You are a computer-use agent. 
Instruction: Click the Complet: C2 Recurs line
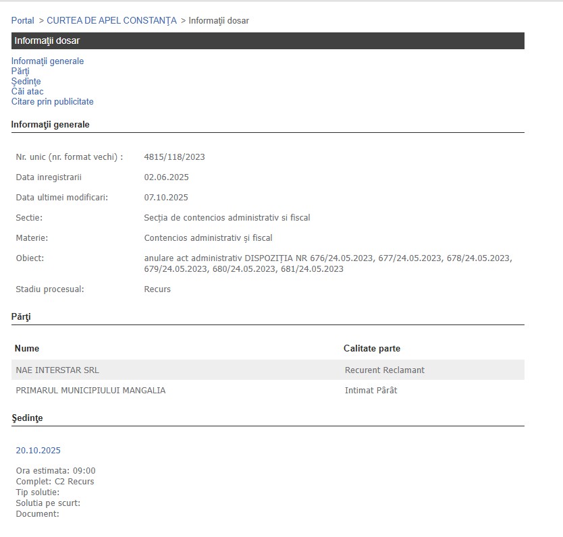pos(55,482)
